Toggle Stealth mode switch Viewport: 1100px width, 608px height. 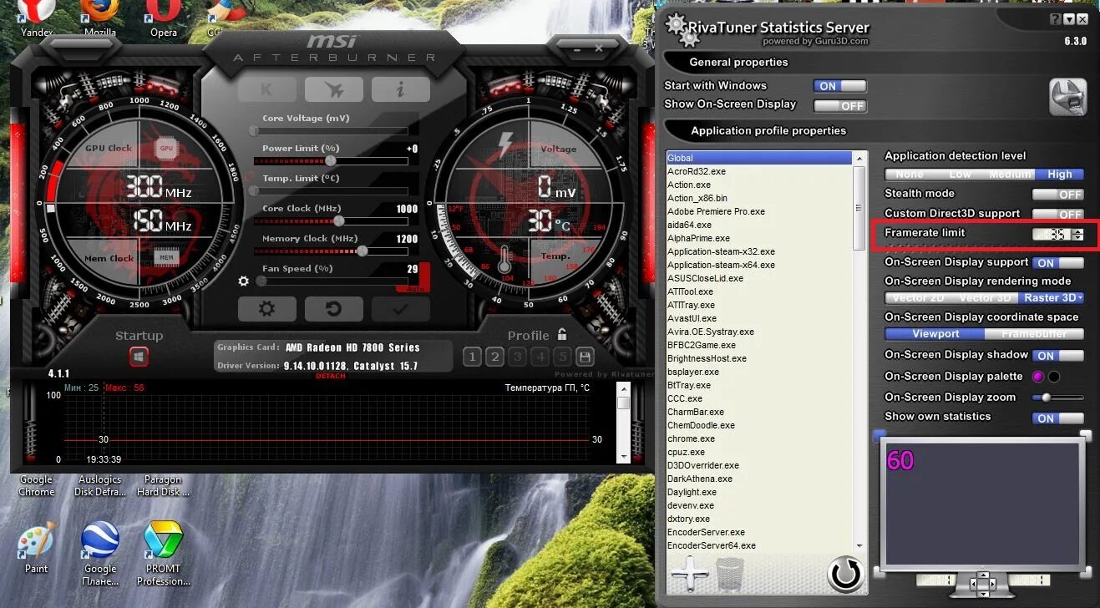click(1058, 194)
